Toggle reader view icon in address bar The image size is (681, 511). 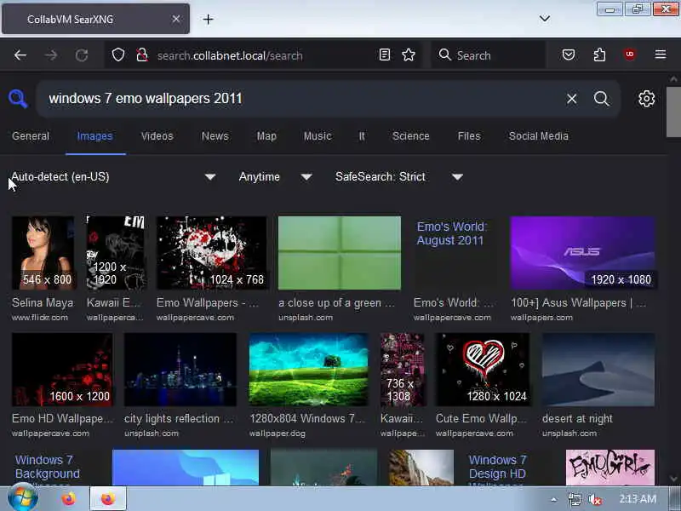(385, 55)
